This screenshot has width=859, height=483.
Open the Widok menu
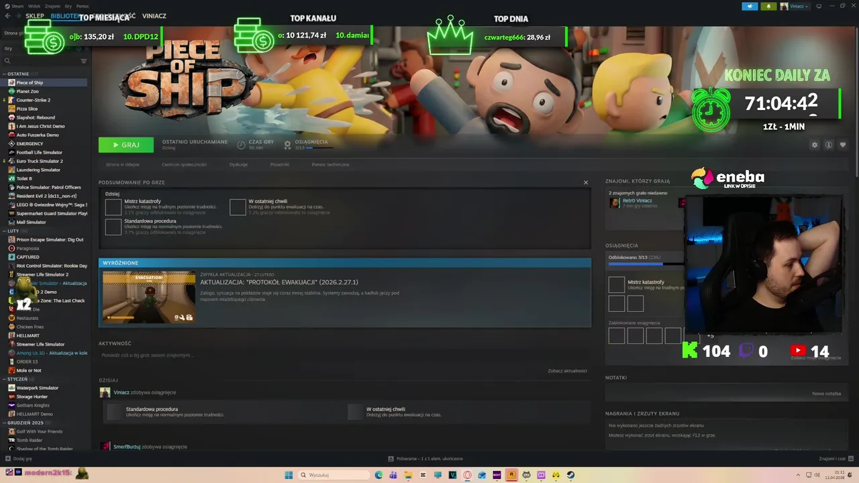[x=34, y=6]
